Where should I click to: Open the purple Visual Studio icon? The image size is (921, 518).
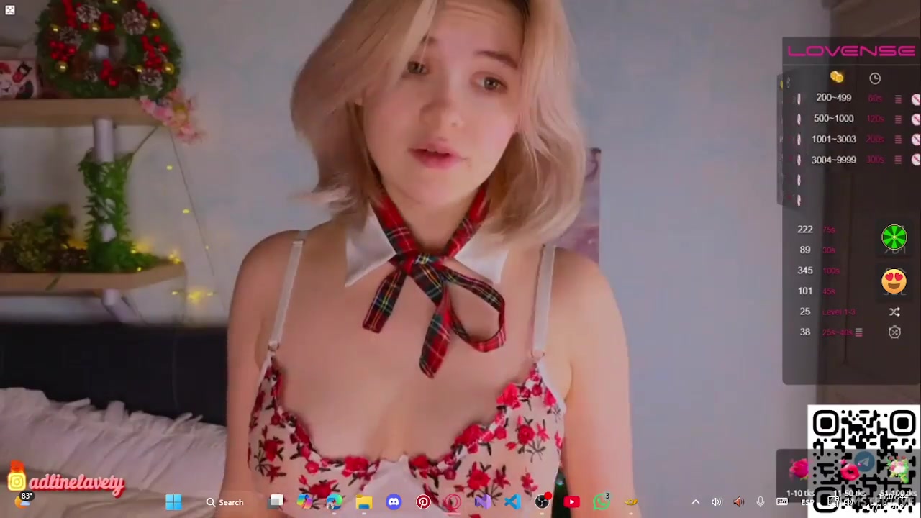tap(483, 502)
